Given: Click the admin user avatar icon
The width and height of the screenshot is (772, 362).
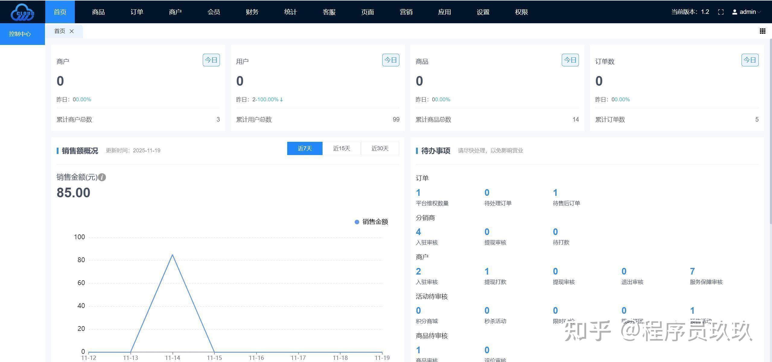Looking at the screenshot, I should click(x=734, y=12).
